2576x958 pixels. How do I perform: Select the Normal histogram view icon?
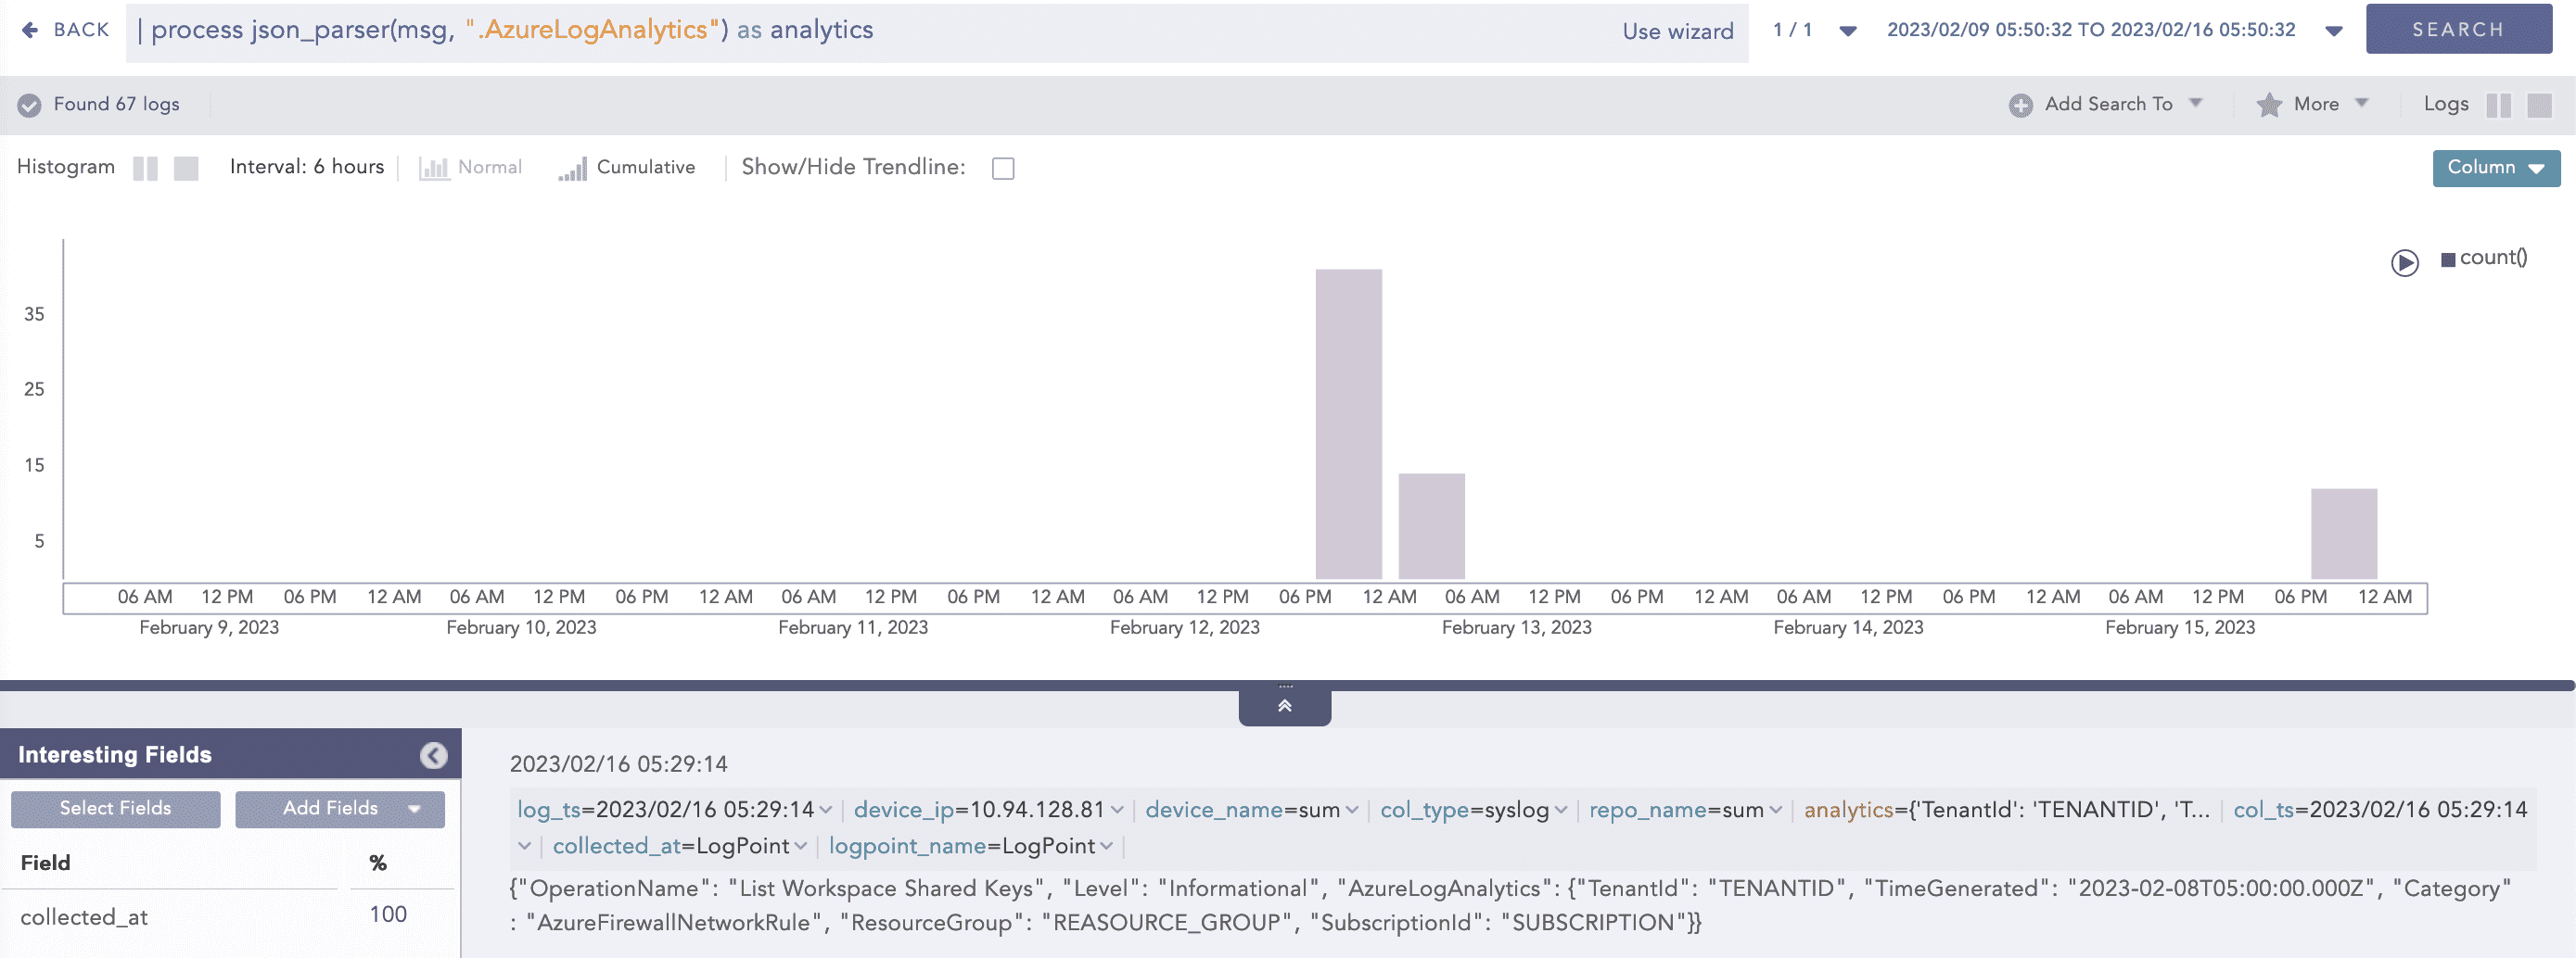pos(434,168)
